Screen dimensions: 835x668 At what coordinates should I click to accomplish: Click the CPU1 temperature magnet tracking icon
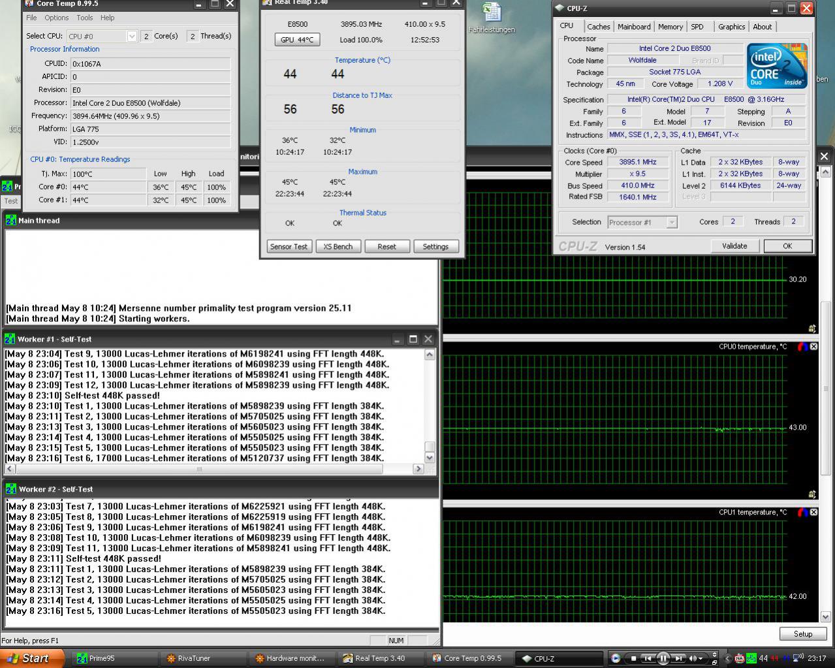[x=802, y=513]
